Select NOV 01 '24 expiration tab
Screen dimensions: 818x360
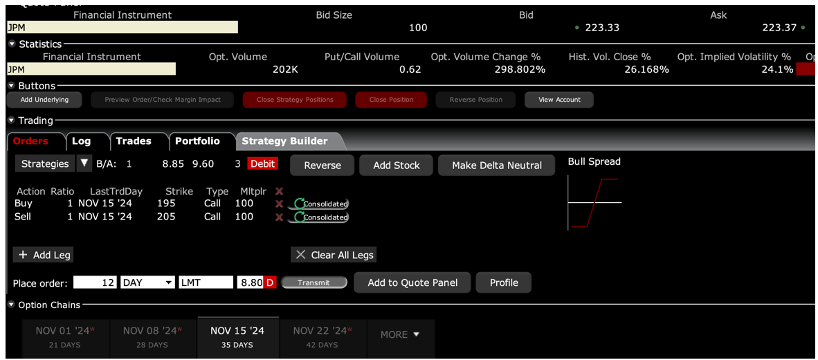[66, 337]
